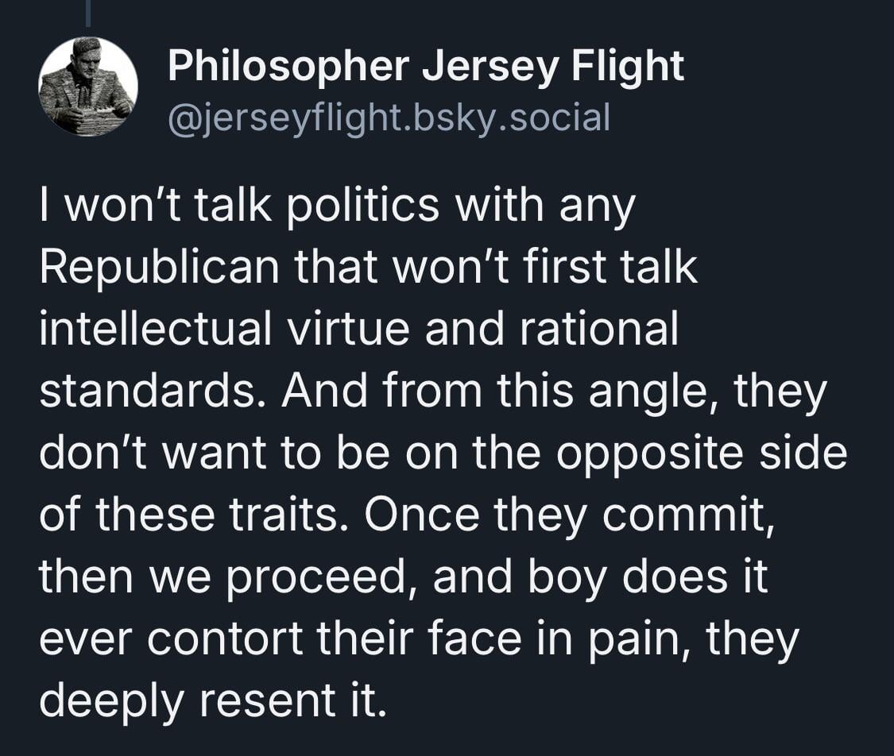Image resolution: width=894 pixels, height=756 pixels.
Task: Click "deeply resent it" on the last line
Action: tap(212, 702)
